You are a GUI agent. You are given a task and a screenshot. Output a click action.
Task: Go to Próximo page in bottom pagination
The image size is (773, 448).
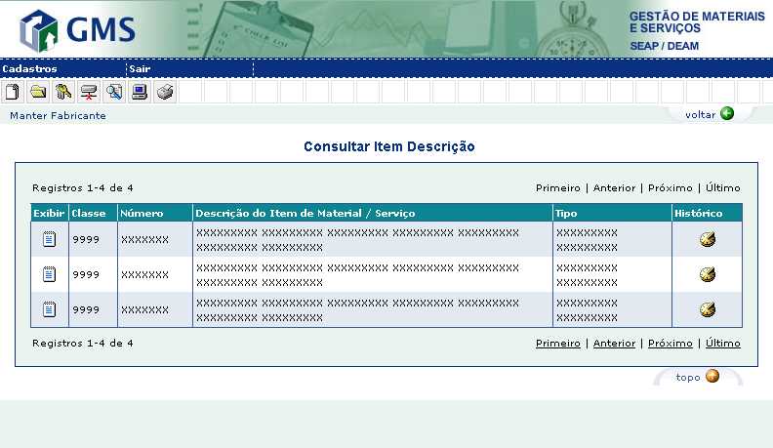670,344
